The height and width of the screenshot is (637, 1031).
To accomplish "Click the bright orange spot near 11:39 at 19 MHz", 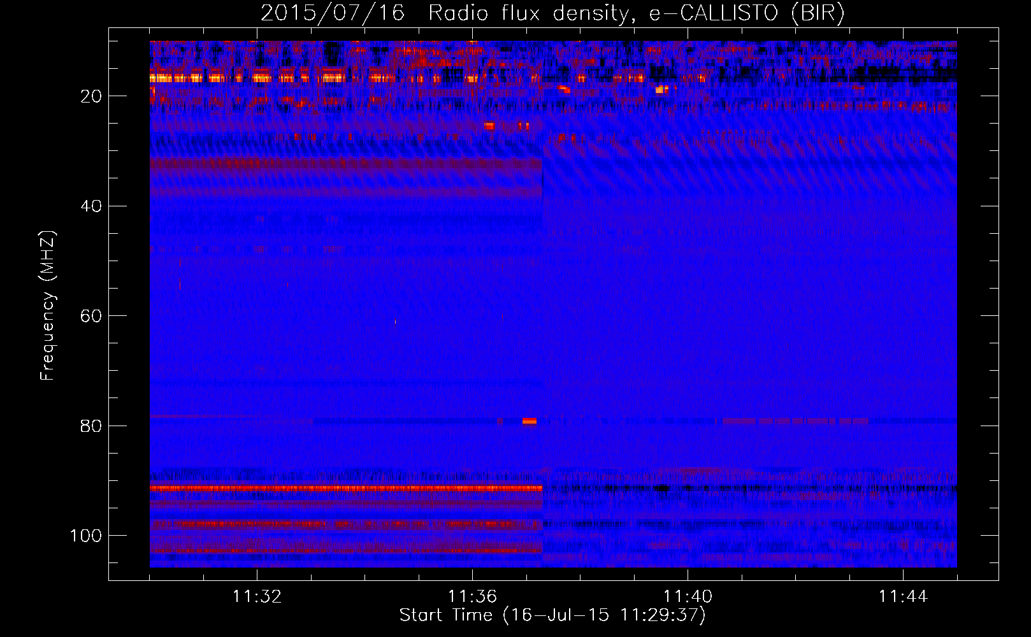I will point(661,90).
